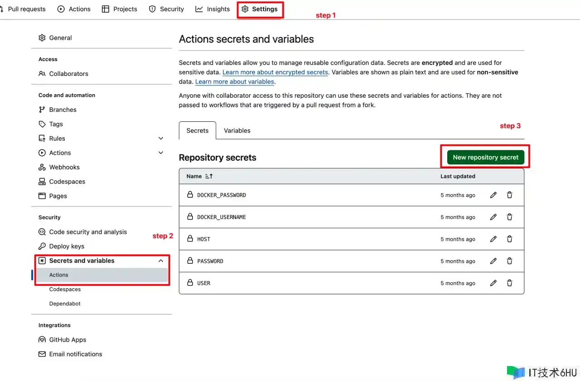Expand the Rules section chevron
This screenshot has height=381, width=580.
[161, 138]
